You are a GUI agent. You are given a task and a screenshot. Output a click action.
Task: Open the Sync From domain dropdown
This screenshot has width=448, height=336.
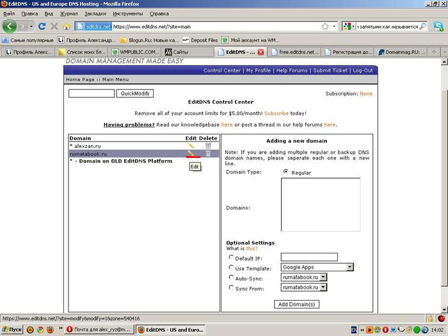click(x=304, y=287)
